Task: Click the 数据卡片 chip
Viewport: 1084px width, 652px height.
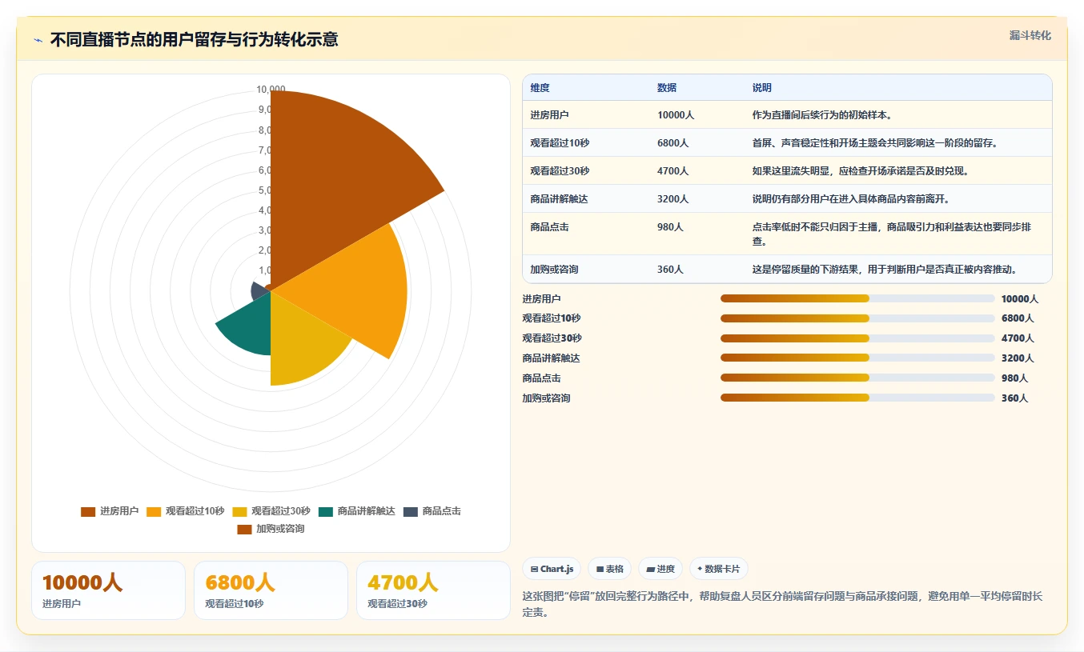Action: 719,569
